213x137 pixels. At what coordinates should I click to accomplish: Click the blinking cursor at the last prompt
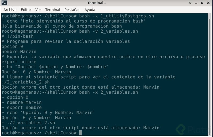(x=81, y=133)
